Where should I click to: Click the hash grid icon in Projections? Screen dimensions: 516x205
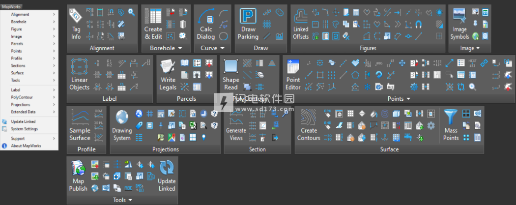coord(150,114)
